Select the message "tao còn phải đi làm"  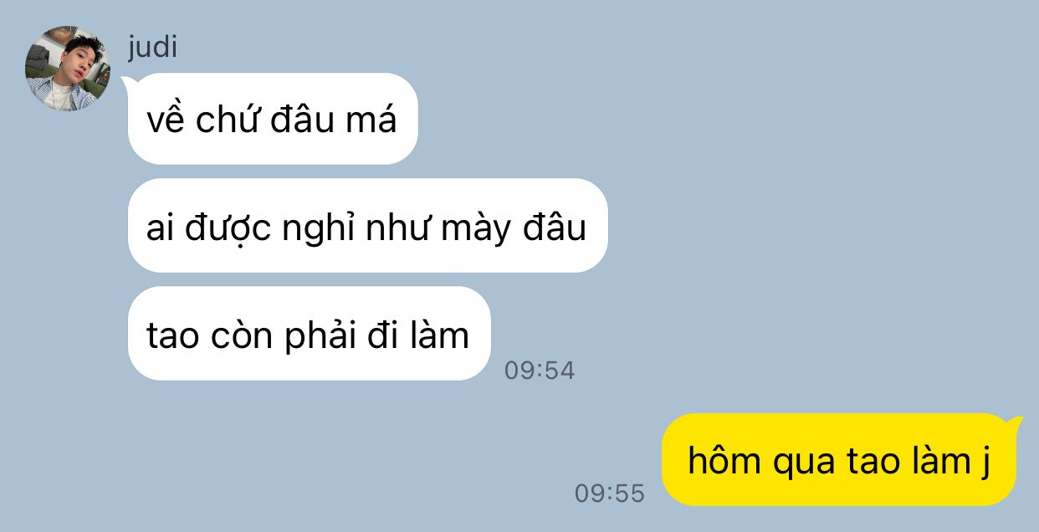pos(309,334)
